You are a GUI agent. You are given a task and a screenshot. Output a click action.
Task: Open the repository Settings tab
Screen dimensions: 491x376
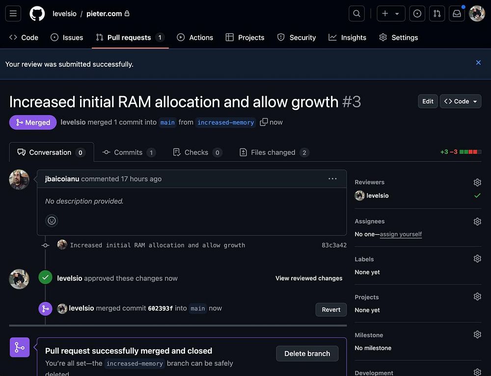tap(399, 38)
